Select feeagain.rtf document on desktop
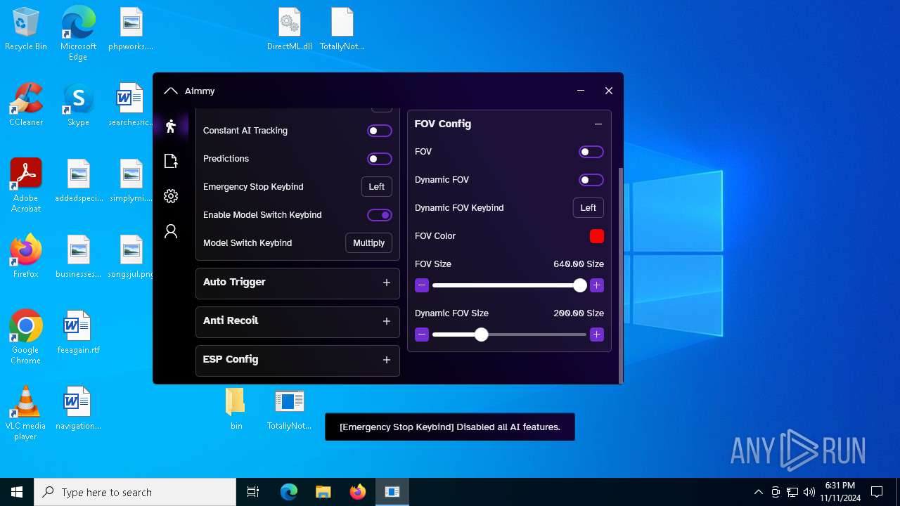The height and width of the screenshot is (506, 900). pos(78,332)
